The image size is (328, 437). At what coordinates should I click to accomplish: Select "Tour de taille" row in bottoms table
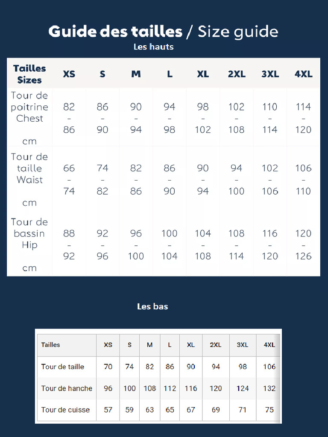(62, 367)
